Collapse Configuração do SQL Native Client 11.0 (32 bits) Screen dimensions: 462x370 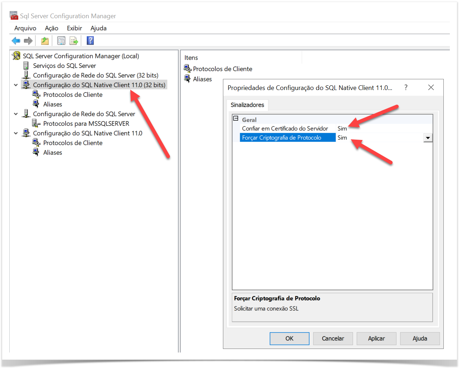pos(16,85)
